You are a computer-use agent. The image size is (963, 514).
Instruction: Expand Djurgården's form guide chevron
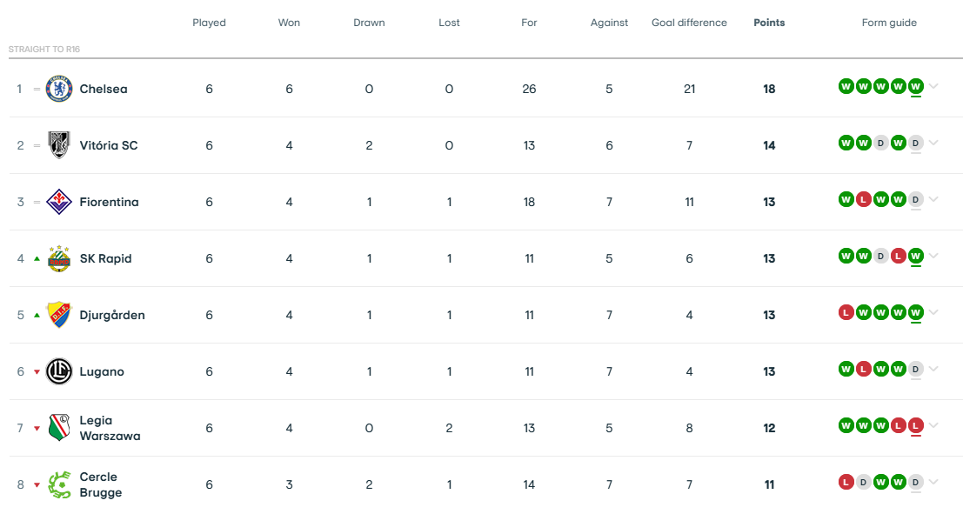pyautogui.click(x=933, y=312)
